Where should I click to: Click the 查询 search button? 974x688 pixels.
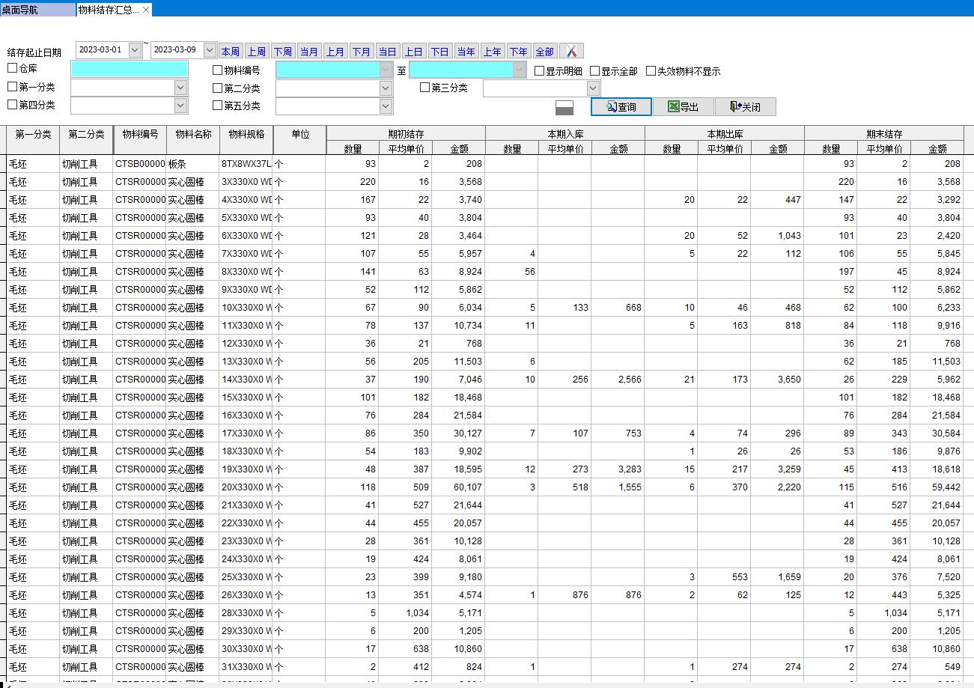621,107
